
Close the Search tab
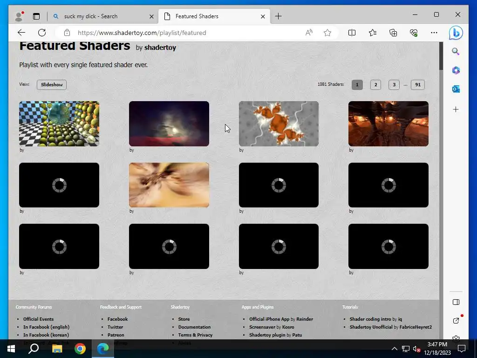coord(151,16)
